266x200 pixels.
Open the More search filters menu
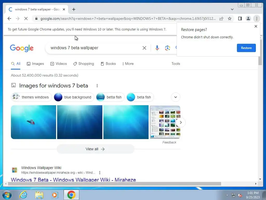point(128,64)
